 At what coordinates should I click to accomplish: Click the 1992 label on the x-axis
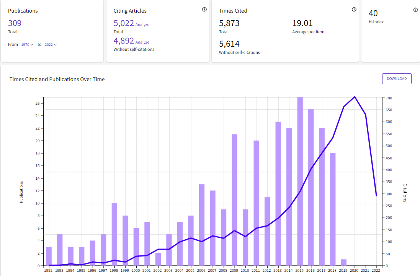(x=49, y=270)
